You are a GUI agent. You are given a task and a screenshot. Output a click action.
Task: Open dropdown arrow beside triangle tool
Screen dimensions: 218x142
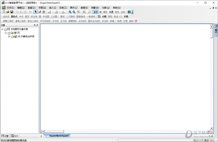[66, 12]
